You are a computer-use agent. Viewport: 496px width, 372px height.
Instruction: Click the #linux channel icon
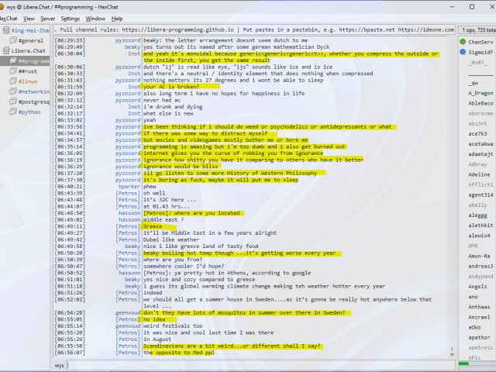click(12, 81)
